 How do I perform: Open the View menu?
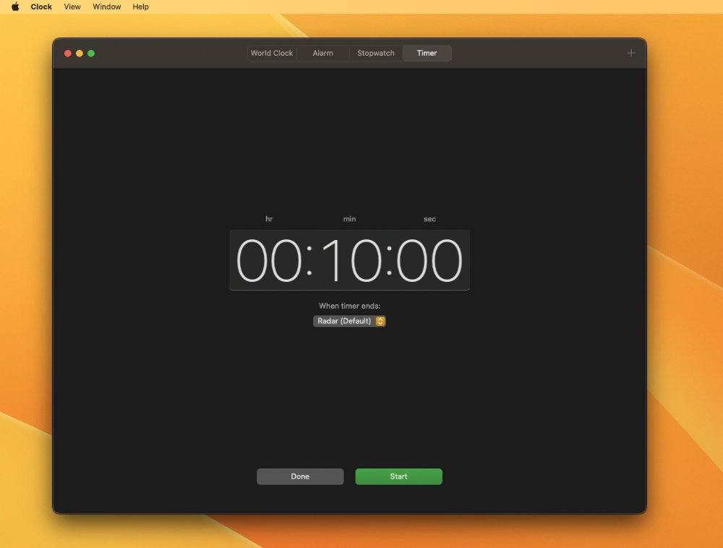pyautogui.click(x=72, y=7)
